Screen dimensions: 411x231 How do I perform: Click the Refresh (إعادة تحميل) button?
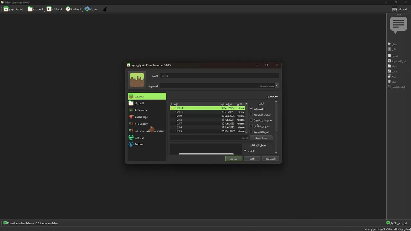click(261, 138)
